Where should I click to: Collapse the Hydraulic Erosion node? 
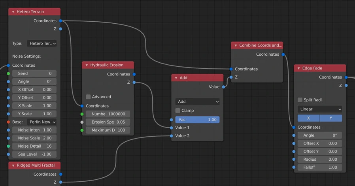[x=87, y=65]
